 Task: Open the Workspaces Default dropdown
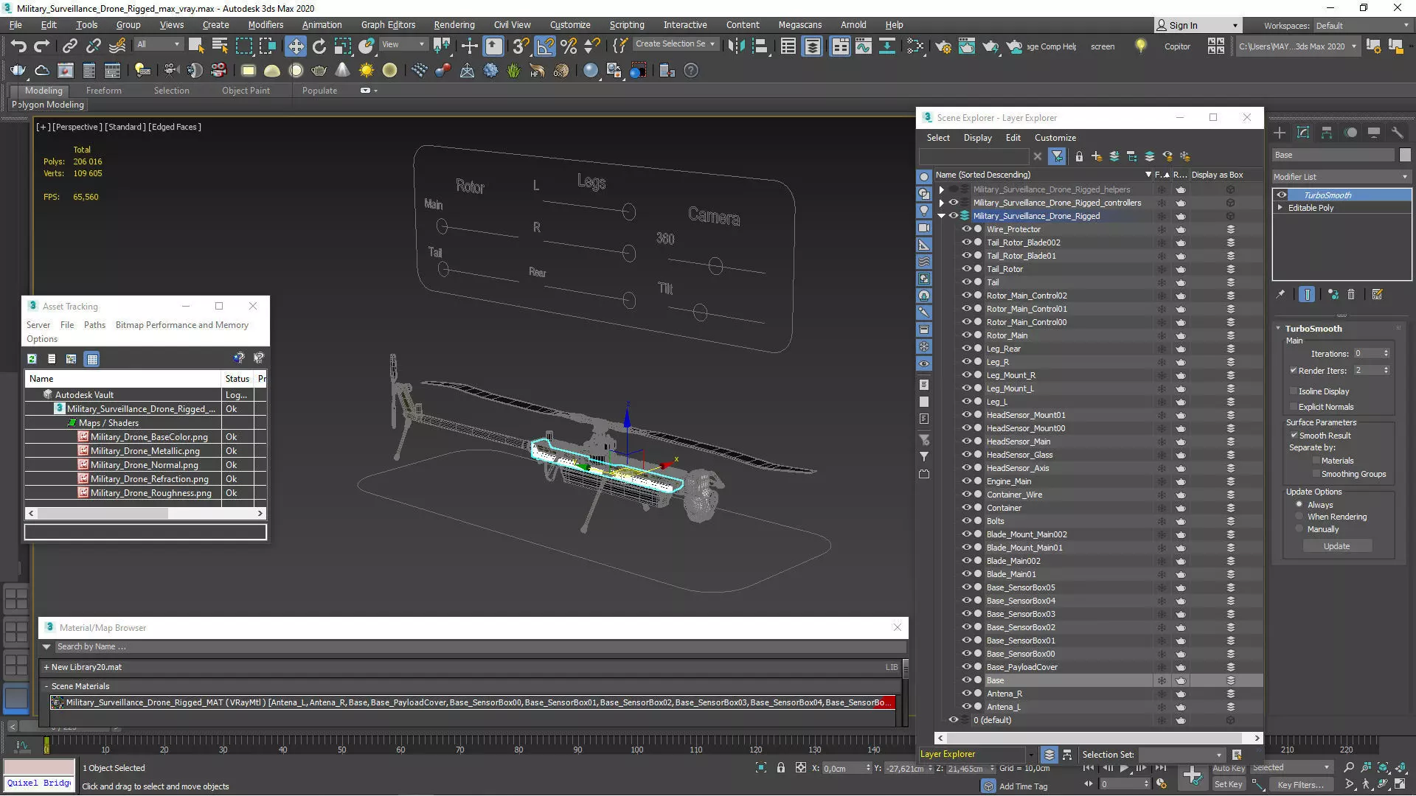coord(1361,26)
